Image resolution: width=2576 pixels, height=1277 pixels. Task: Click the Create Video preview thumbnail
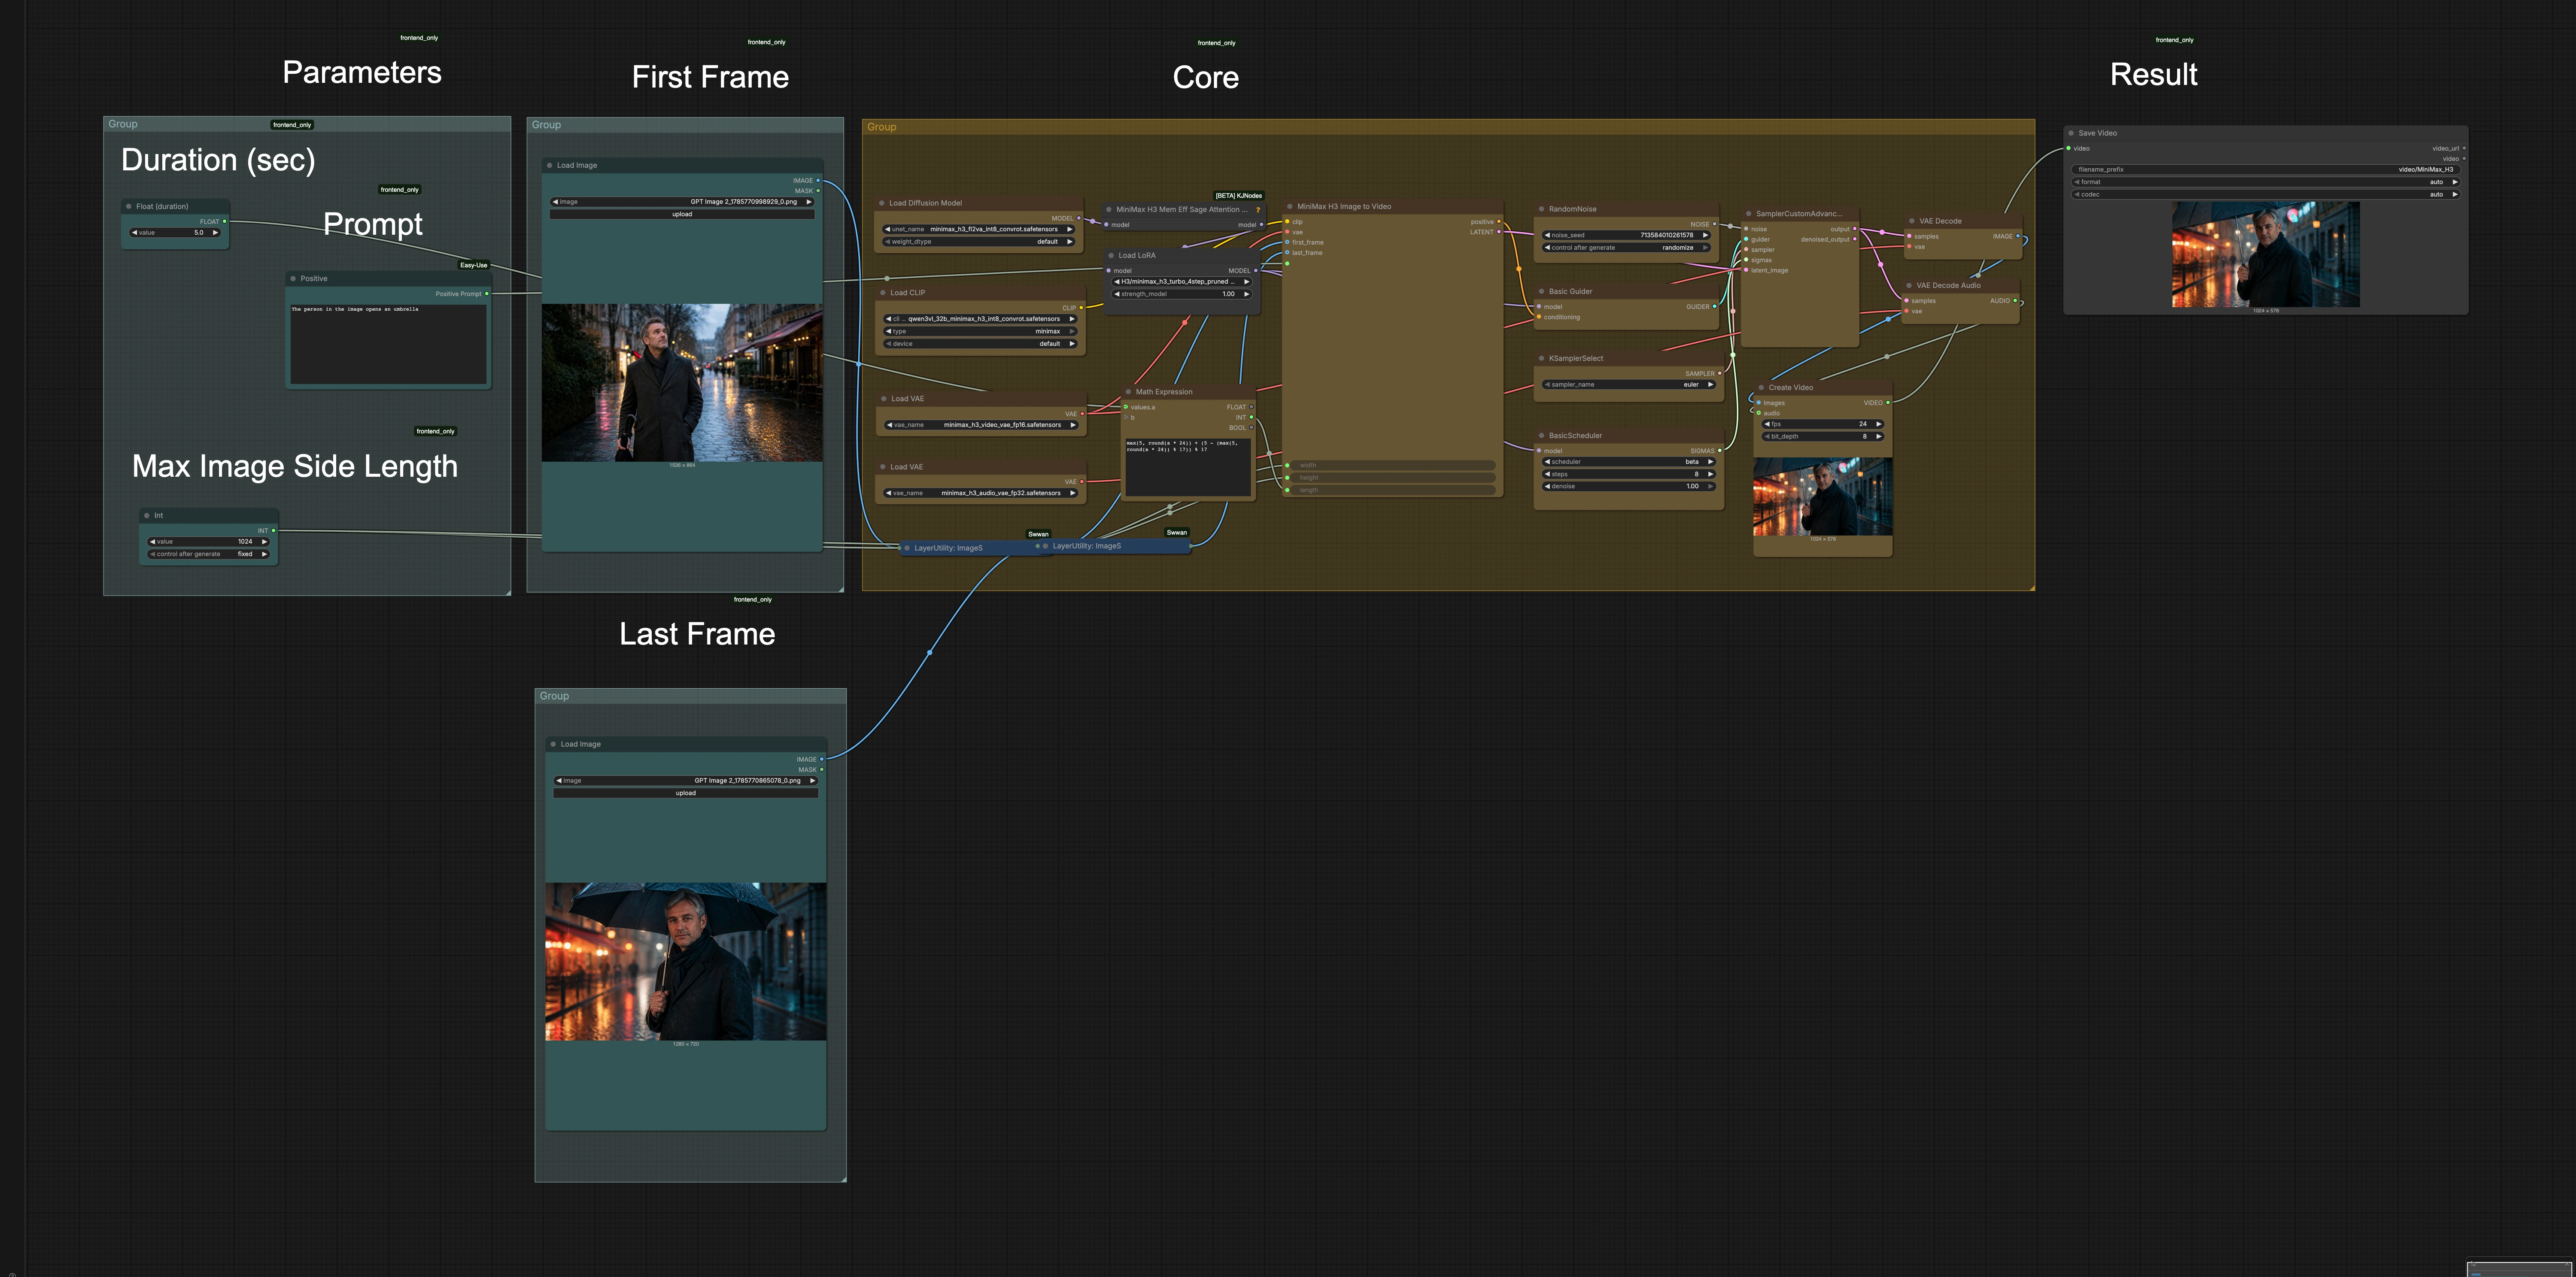(1823, 496)
